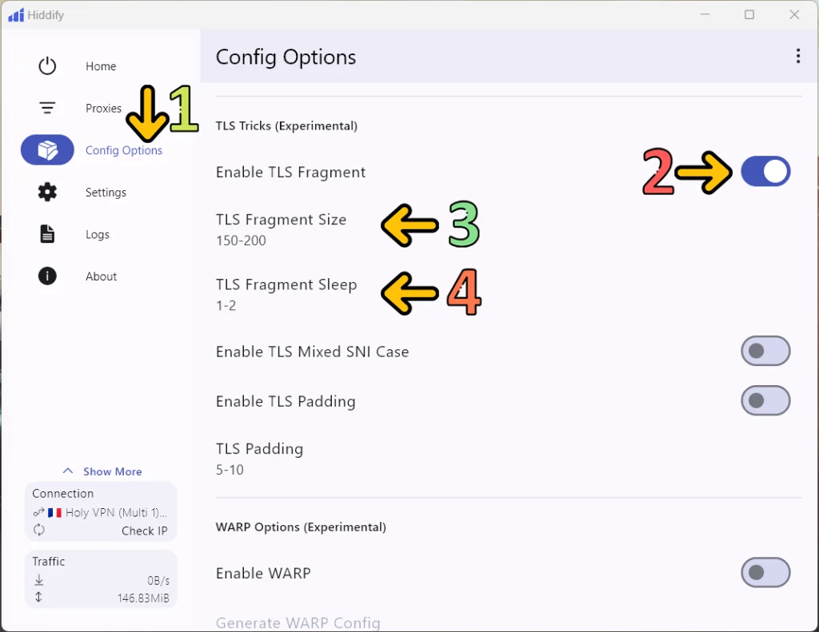Click the Config Options cube icon
Screen dimensions: 819x632
(46, 150)
